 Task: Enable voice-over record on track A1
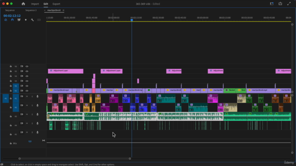37,96
